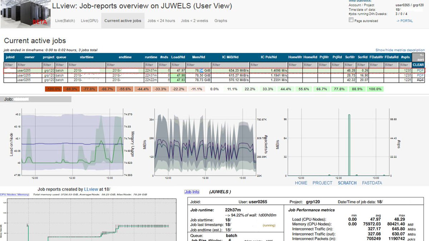Select the HOME filesystem graph link
Screen dimensions: 429x241
click(x=301, y=183)
